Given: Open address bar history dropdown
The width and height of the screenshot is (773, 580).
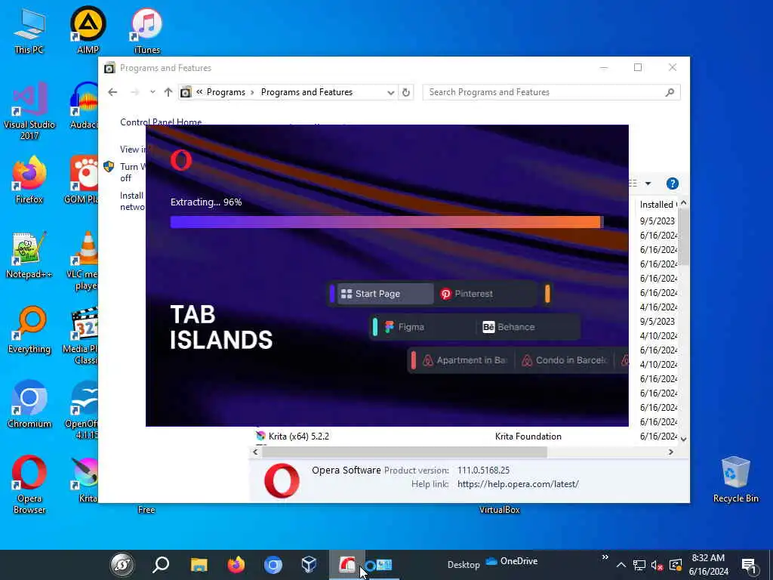Looking at the screenshot, I should [x=390, y=92].
